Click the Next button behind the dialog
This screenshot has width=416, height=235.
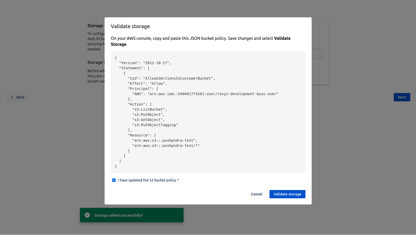(402, 97)
